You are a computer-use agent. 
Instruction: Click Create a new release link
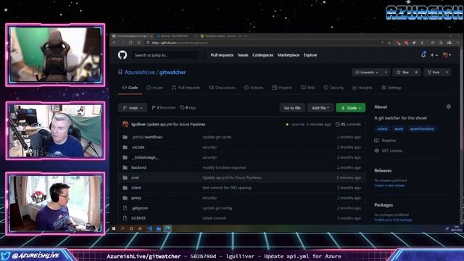click(389, 186)
